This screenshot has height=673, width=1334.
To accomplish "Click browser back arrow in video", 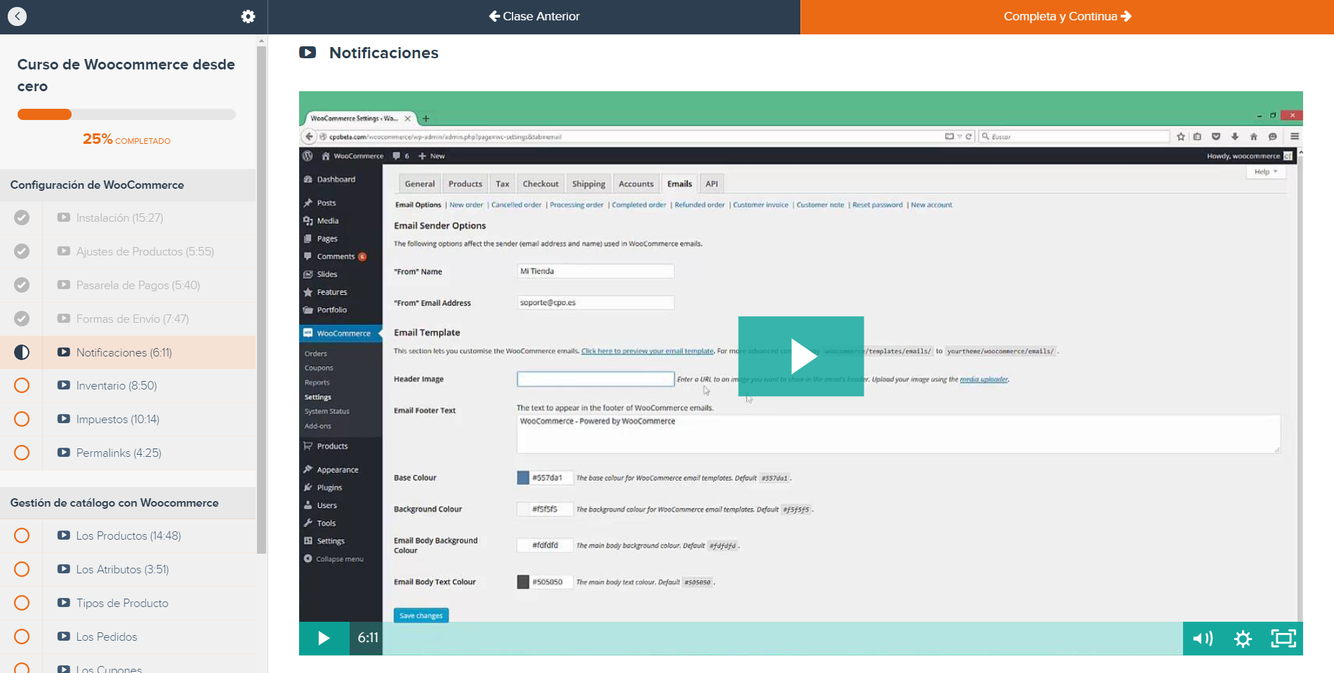I will [x=310, y=136].
